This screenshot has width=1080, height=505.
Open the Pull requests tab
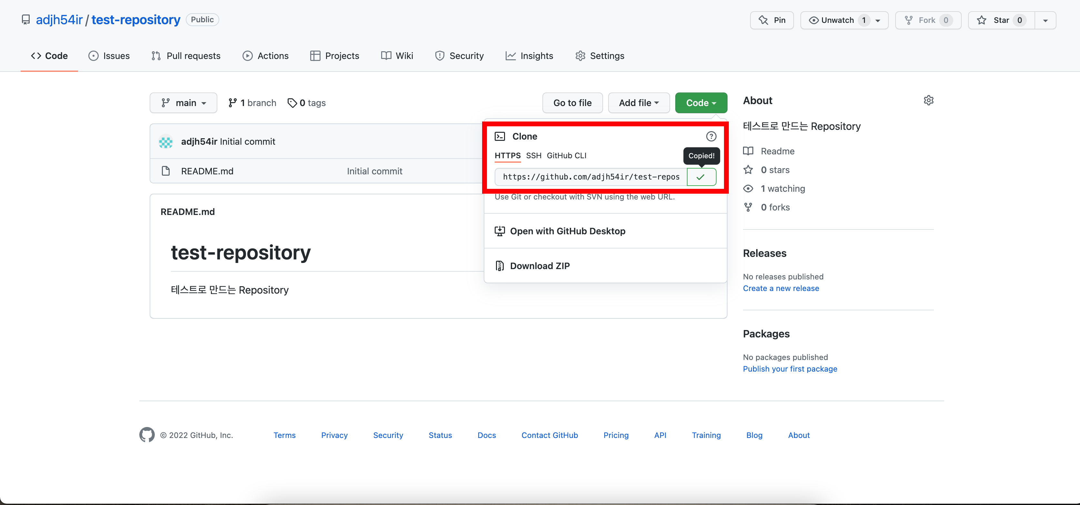[186, 56]
